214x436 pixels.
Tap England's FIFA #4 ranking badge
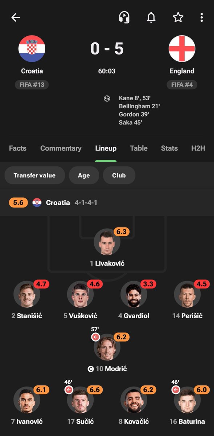(x=182, y=85)
